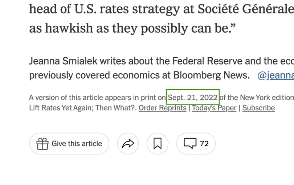Follow the Order Reprints link
The image size is (294, 185).
tap(162, 108)
